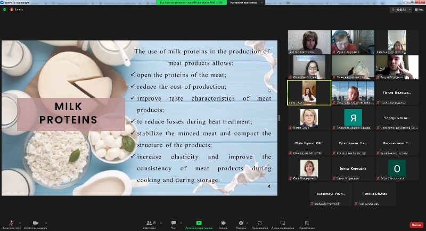The image size is (426, 231).
Task: Start recording with the Запись toolbar icon
Action: [x=223, y=223]
